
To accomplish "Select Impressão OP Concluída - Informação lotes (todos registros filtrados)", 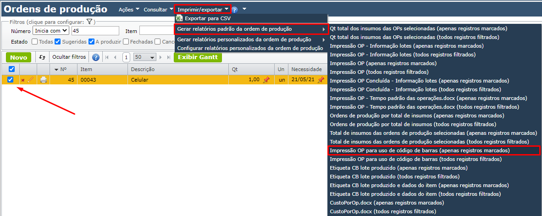I will point(415,89).
